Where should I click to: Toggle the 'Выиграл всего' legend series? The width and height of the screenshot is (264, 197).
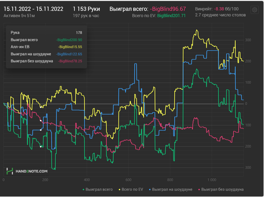click(x=97, y=189)
